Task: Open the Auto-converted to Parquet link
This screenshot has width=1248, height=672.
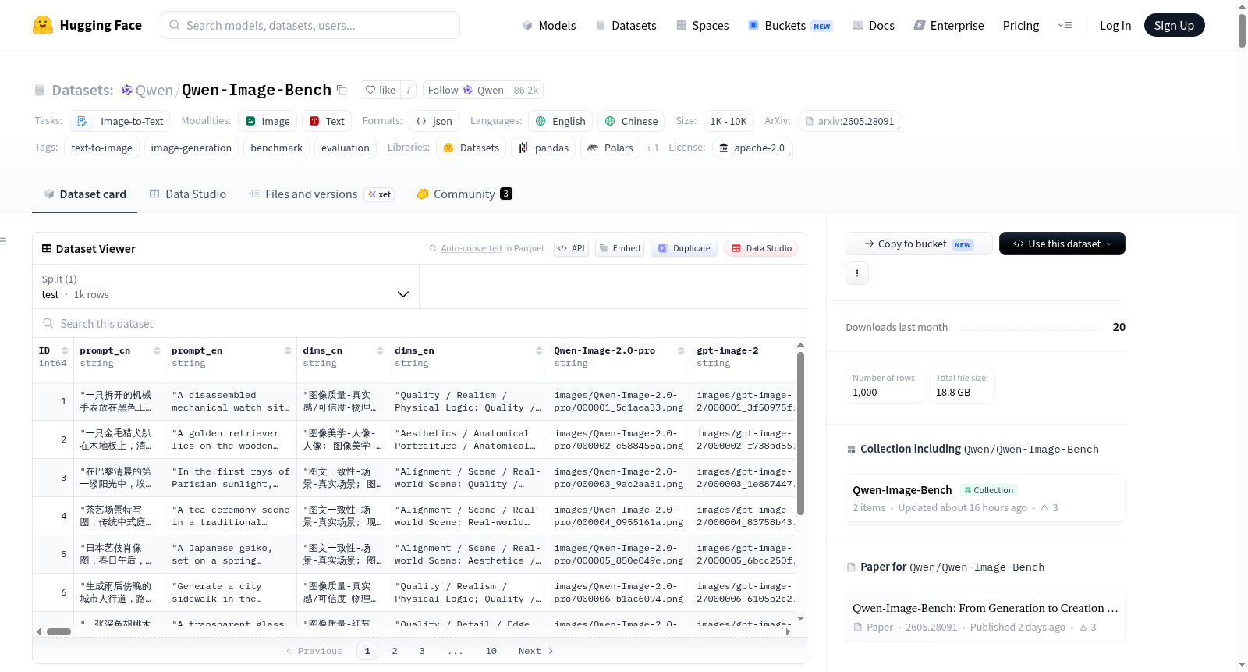Action: click(x=471, y=248)
